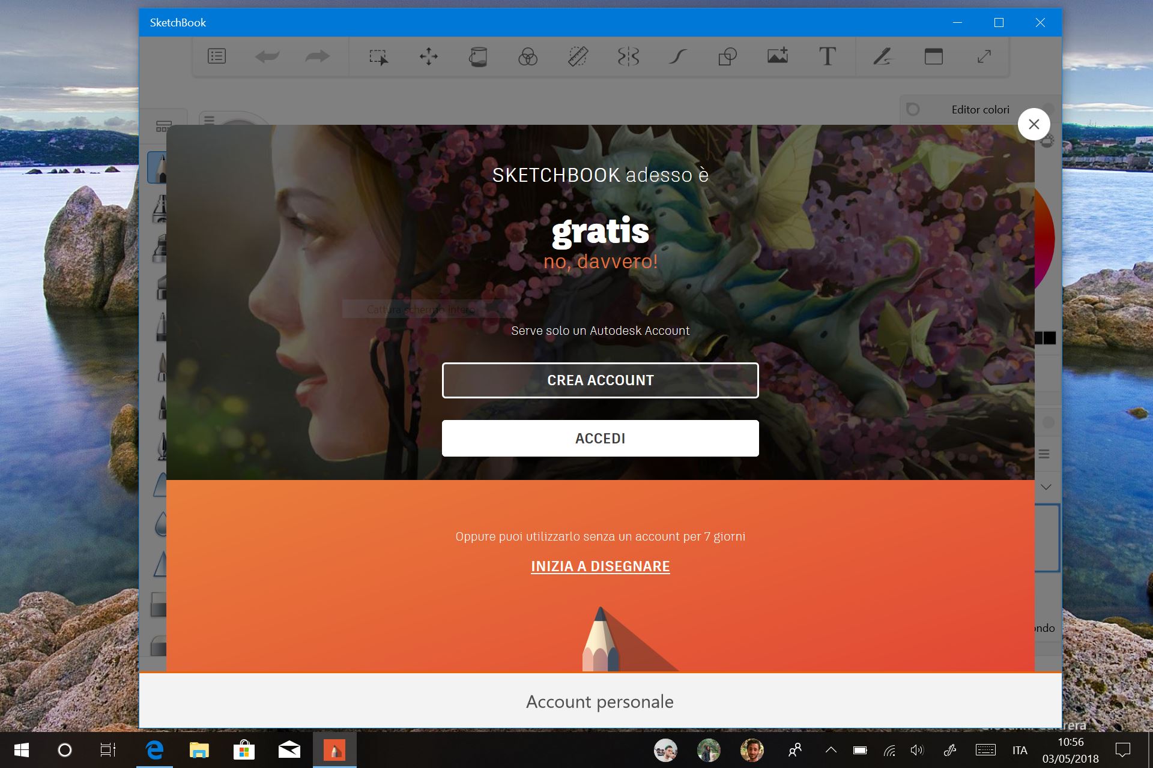Show hidden tray icons chevron

pyautogui.click(x=831, y=750)
